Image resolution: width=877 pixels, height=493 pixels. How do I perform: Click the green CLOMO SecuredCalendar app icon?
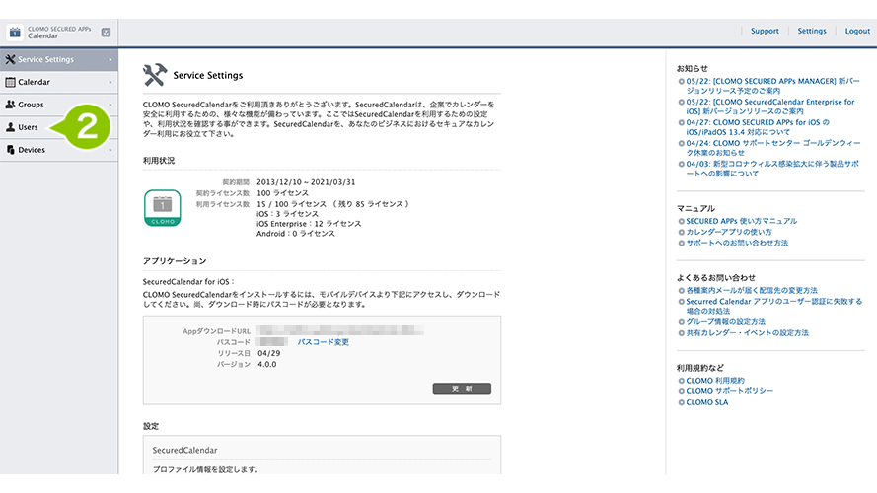[163, 208]
